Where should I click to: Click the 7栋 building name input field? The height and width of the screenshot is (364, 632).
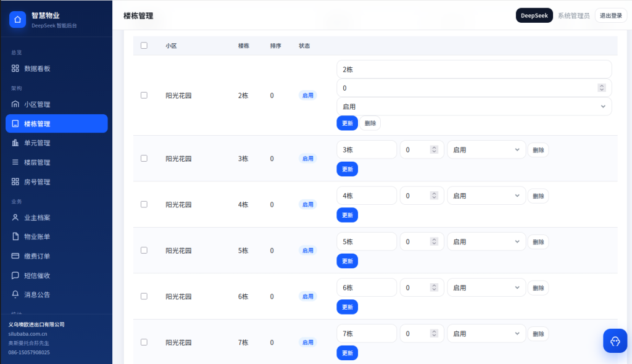367,333
